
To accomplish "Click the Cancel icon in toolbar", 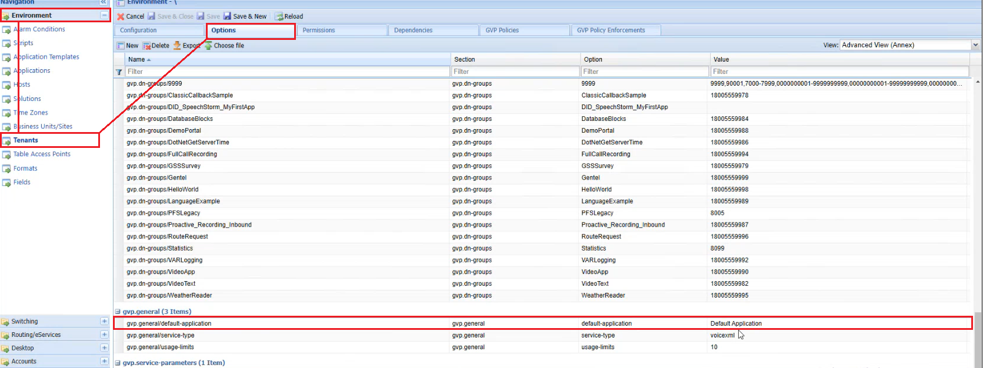I will [121, 16].
